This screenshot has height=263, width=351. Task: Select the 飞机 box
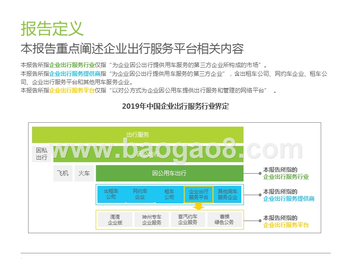coord(63,173)
